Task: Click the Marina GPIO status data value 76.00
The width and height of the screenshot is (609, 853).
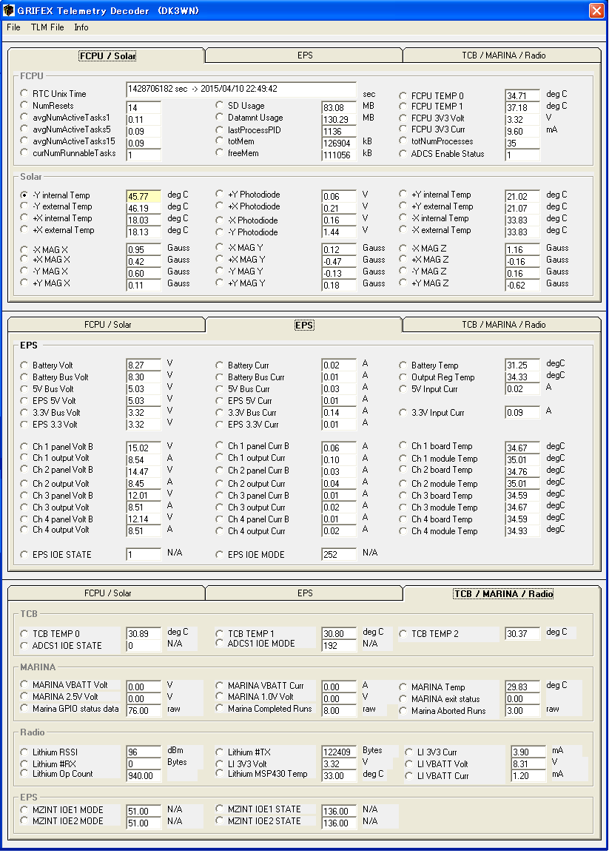Action: [144, 710]
